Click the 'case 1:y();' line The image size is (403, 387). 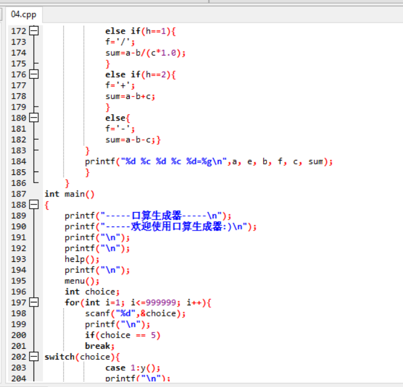click(133, 368)
